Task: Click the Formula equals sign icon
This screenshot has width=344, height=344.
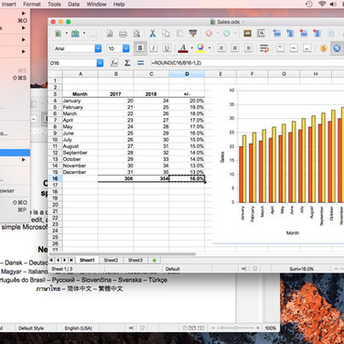Action: [x=141, y=63]
